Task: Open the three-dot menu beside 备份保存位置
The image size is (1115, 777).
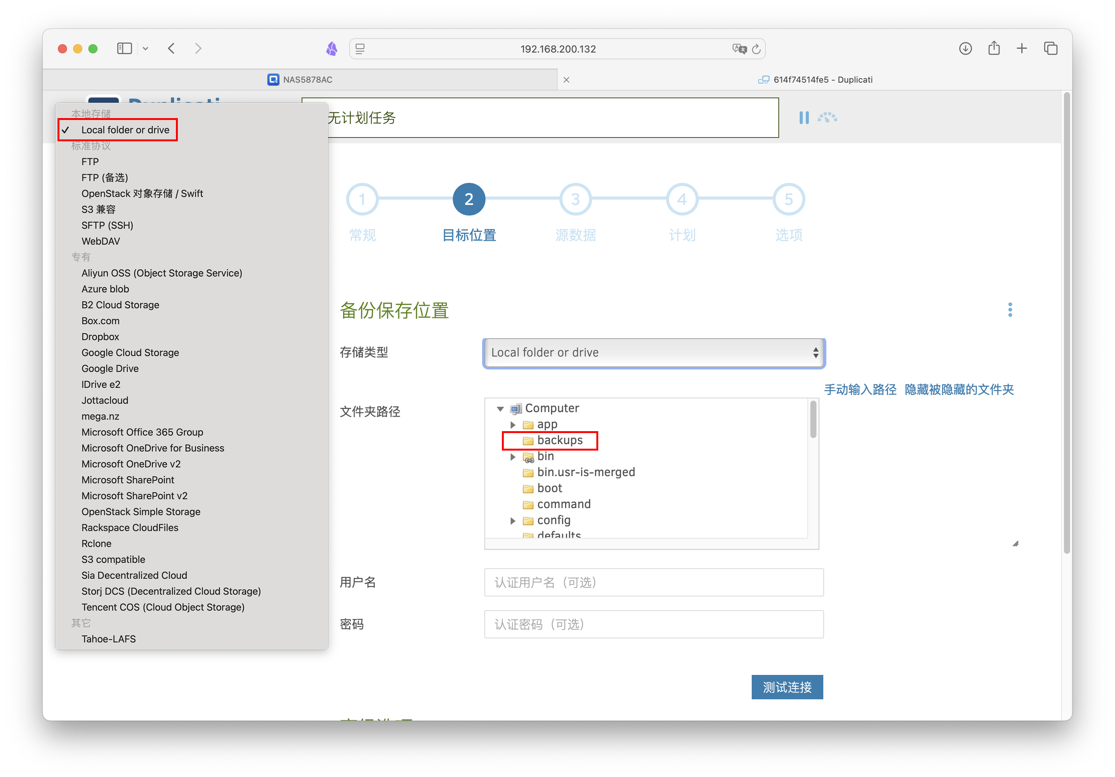Action: [x=1010, y=310]
